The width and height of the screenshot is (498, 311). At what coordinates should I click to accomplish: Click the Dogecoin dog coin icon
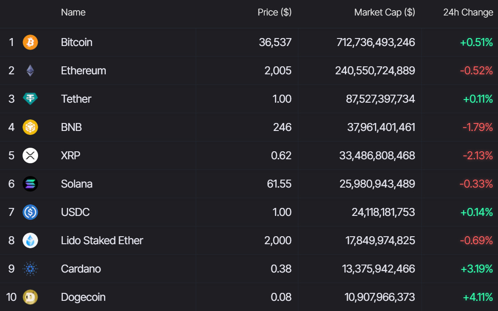30,297
